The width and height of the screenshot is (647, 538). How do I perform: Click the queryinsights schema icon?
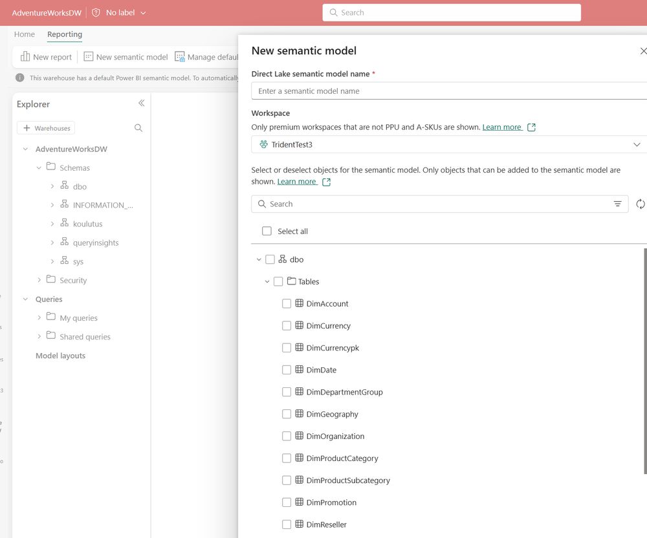pos(64,242)
